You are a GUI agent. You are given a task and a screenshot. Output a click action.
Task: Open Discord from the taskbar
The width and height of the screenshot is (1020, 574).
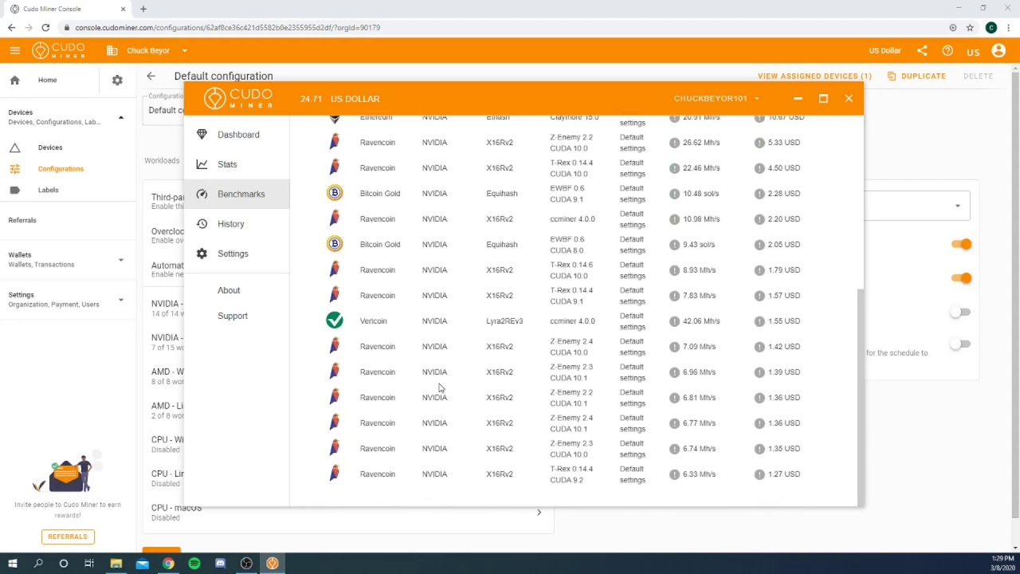pyautogui.click(x=220, y=564)
